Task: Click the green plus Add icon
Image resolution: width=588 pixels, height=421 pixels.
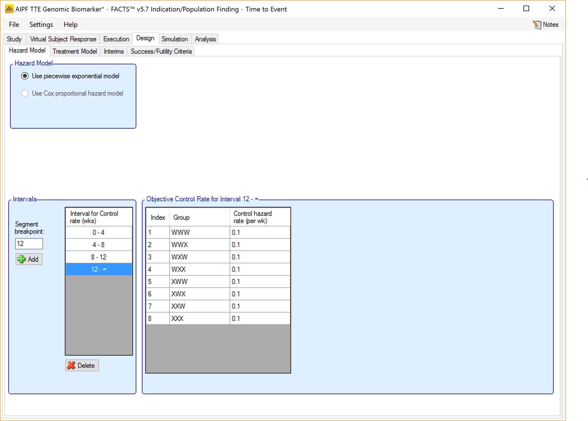Action: (x=21, y=259)
